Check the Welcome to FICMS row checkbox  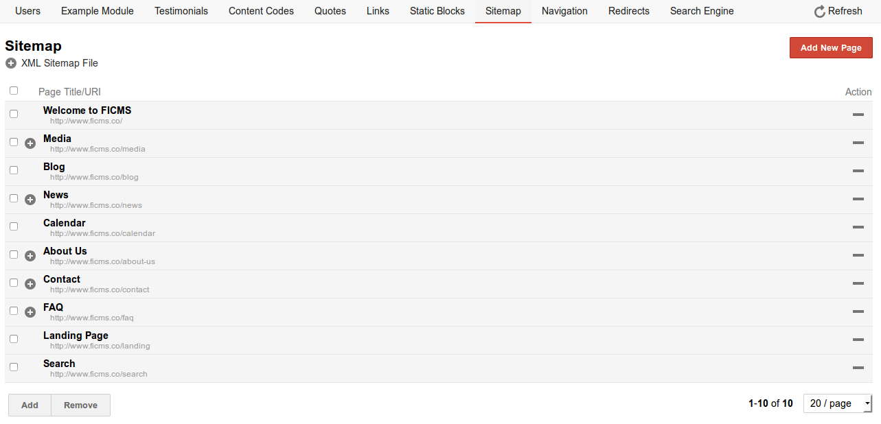[14, 114]
